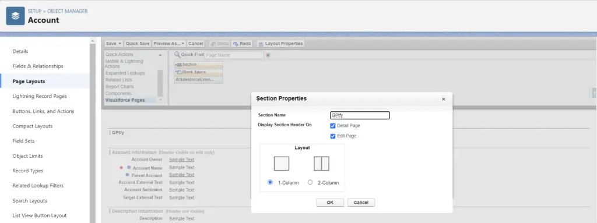This screenshot has width=597, height=223.
Task: Expand the Preview As dropdown
Action: coord(183,44)
